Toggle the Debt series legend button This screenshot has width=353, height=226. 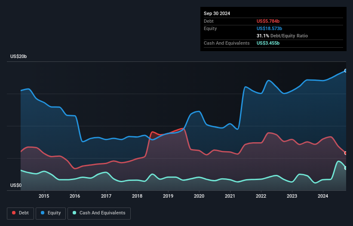[x=21, y=213]
